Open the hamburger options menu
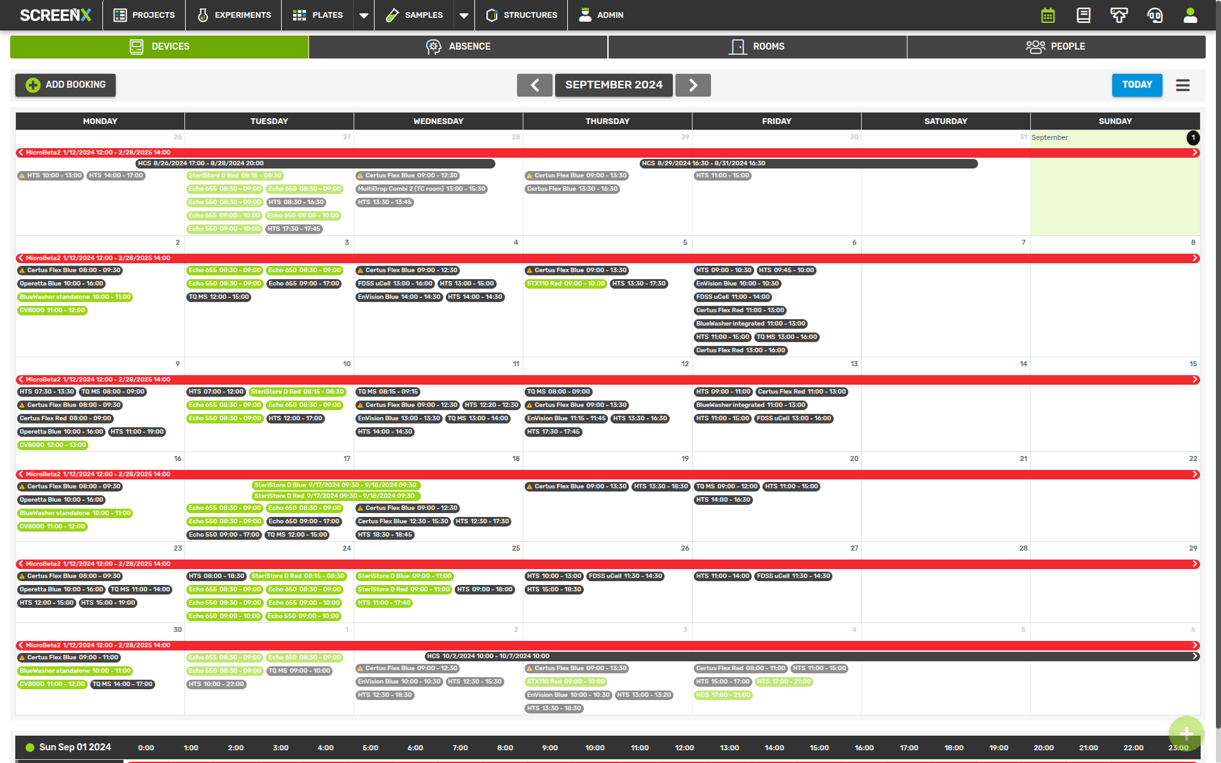 click(x=1183, y=85)
